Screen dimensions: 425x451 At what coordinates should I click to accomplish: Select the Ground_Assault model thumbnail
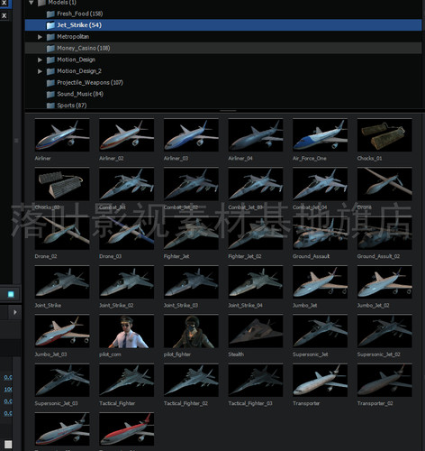click(x=321, y=233)
